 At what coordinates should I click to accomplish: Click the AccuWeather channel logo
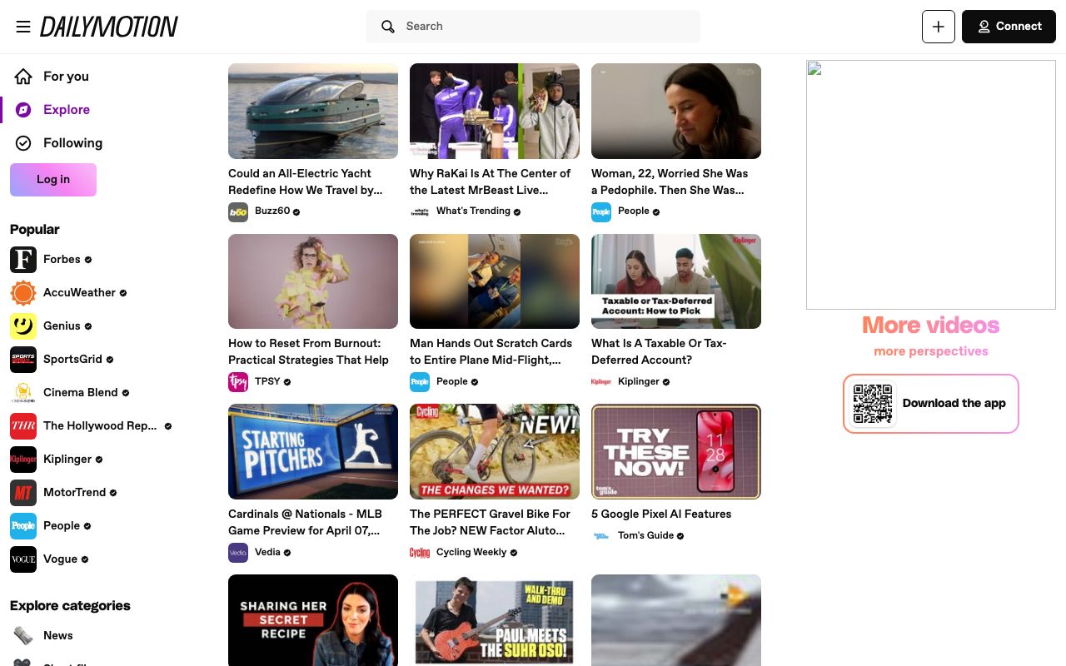(x=23, y=293)
